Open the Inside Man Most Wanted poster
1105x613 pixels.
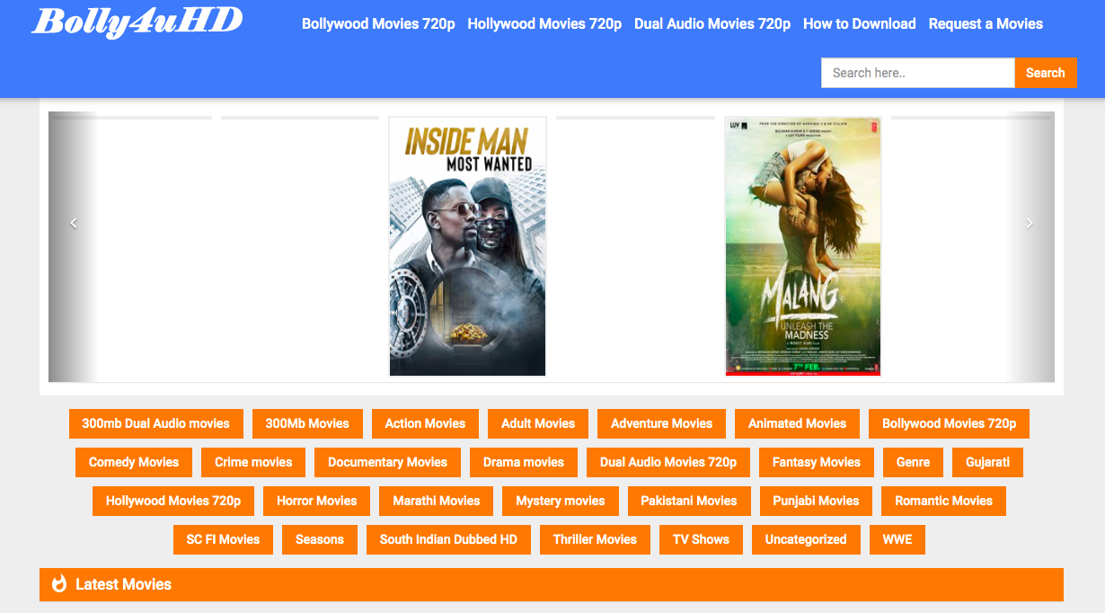[x=467, y=246]
